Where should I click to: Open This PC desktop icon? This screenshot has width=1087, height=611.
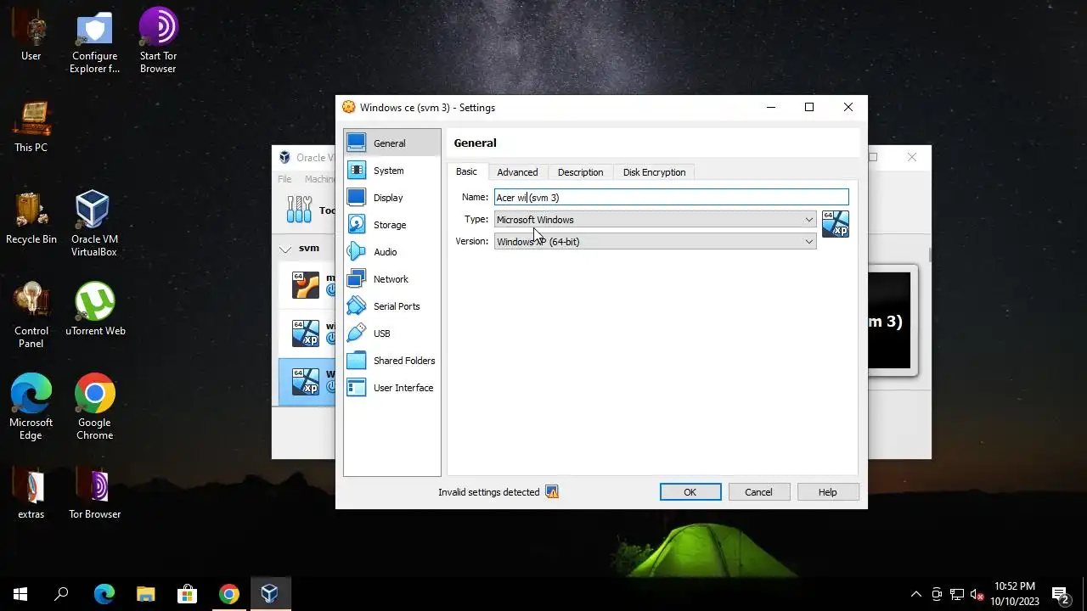click(31, 127)
